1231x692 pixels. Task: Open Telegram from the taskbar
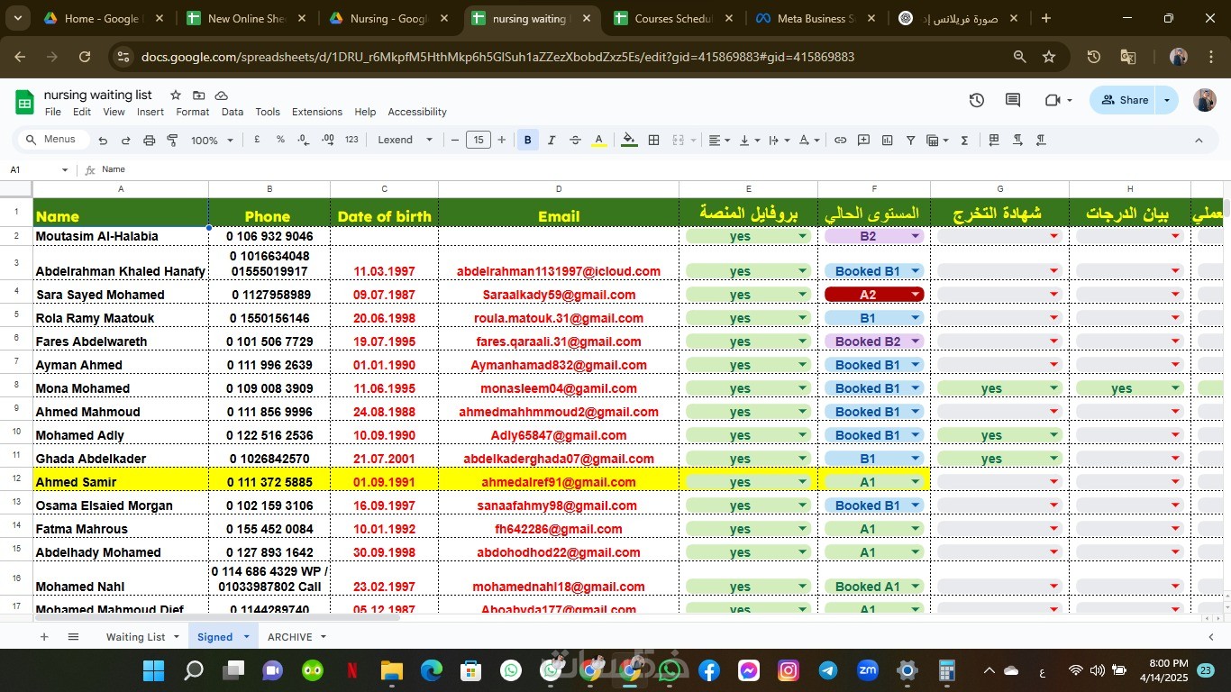tap(828, 670)
